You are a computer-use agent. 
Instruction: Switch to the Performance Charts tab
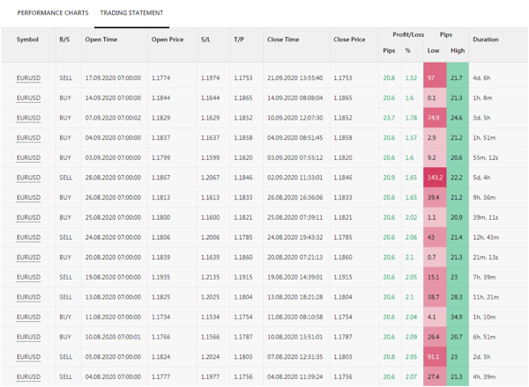(53, 13)
